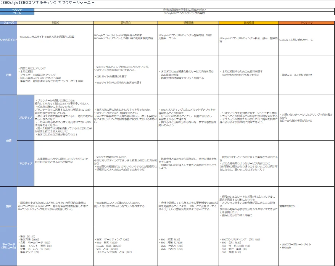Select the ゴール label cell
335x266 pixels.
17,13
